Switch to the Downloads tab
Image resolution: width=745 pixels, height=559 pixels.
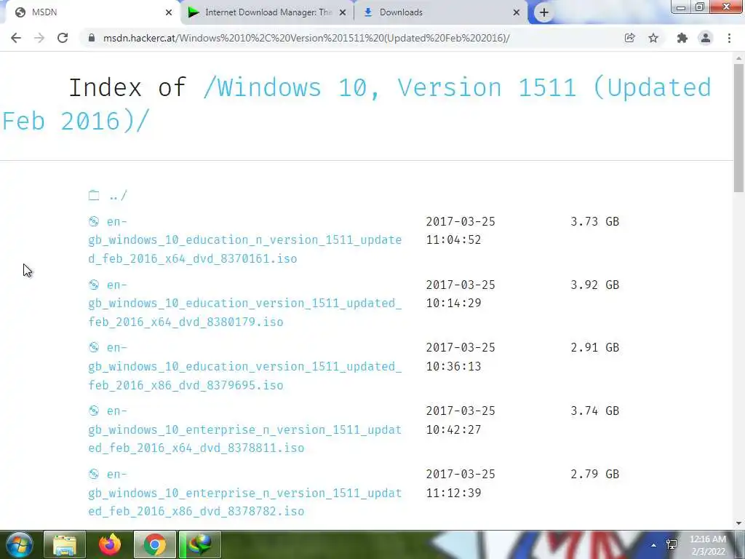coord(441,13)
